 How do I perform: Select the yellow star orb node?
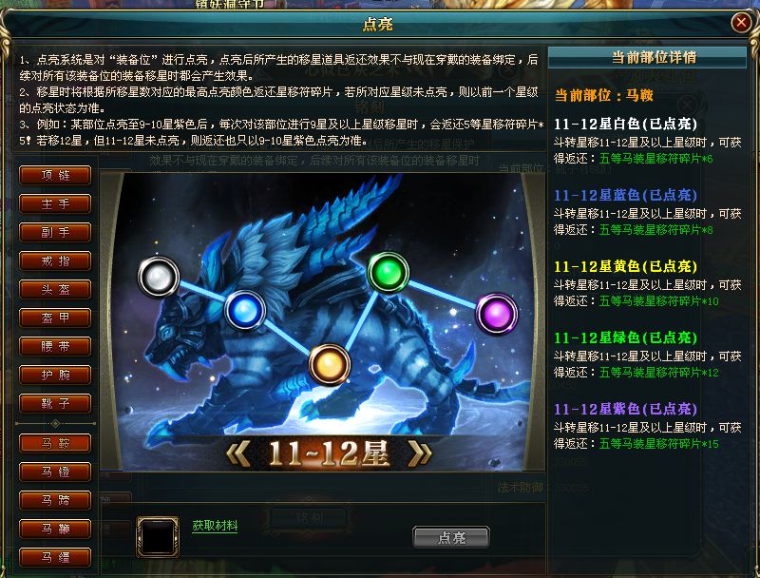point(329,364)
